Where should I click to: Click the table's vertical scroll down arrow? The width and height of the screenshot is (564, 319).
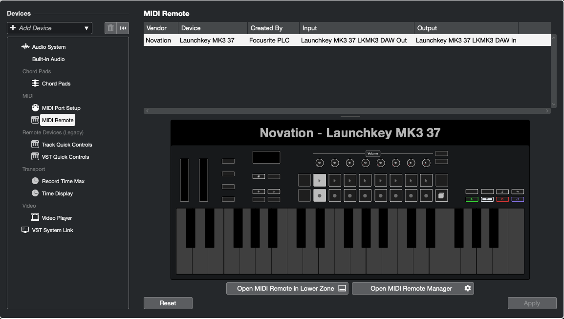[554, 104]
